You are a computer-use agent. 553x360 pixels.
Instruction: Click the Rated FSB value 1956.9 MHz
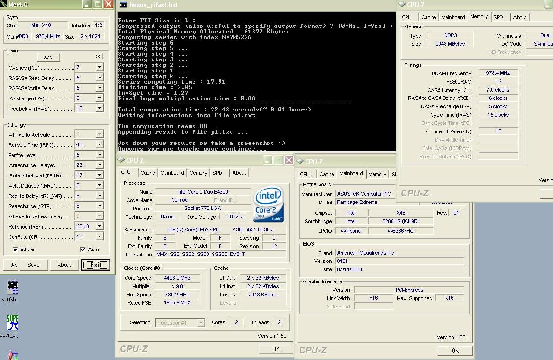[177, 302]
